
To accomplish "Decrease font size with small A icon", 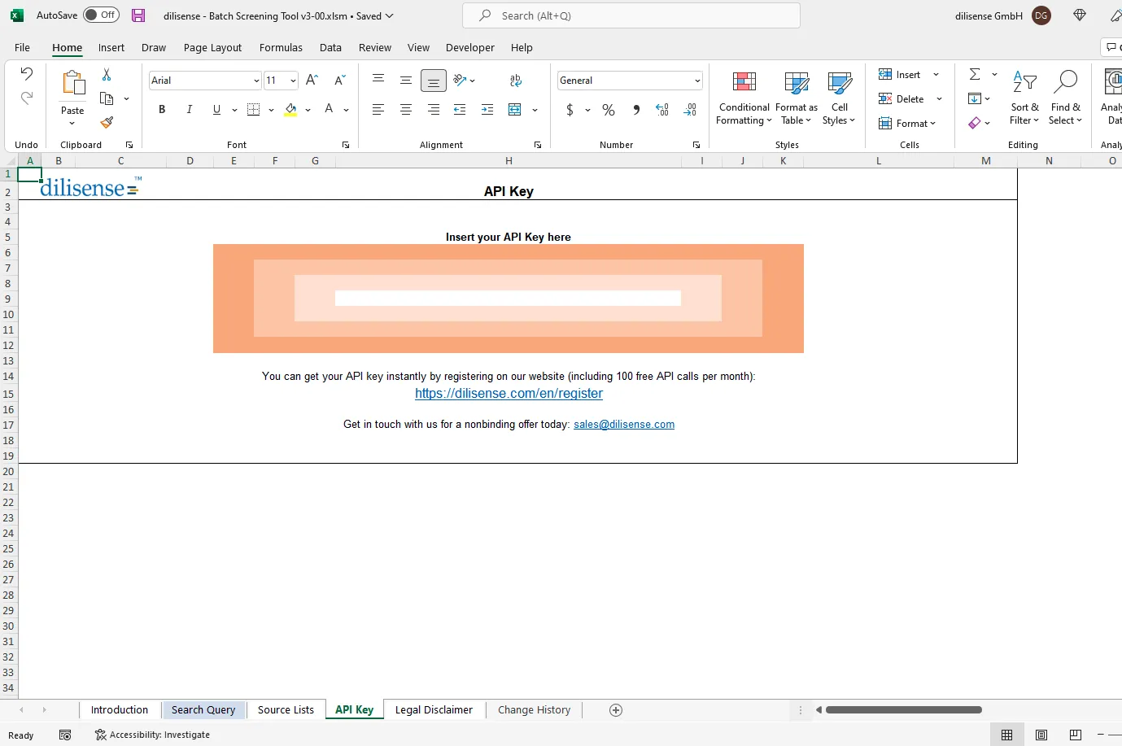I will tap(340, 80).
